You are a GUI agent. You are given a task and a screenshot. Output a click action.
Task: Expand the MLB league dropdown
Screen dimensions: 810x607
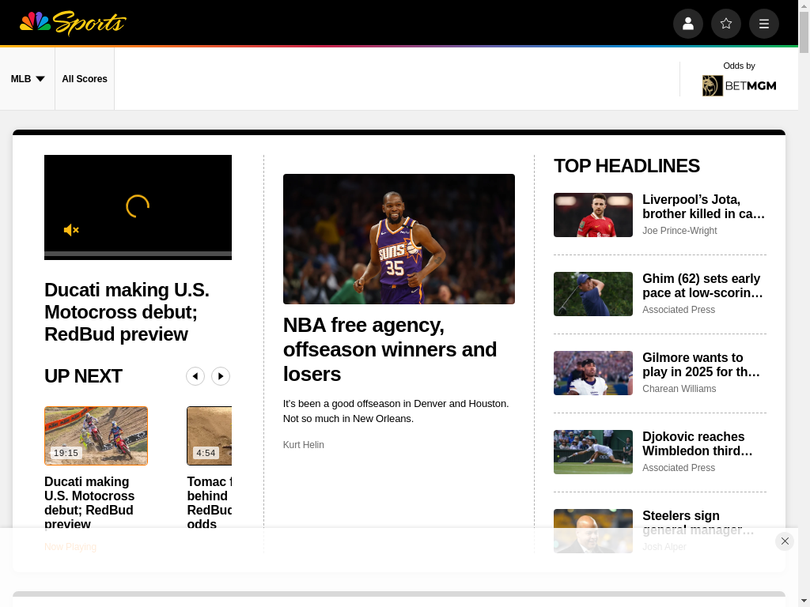tap(28, 79)
